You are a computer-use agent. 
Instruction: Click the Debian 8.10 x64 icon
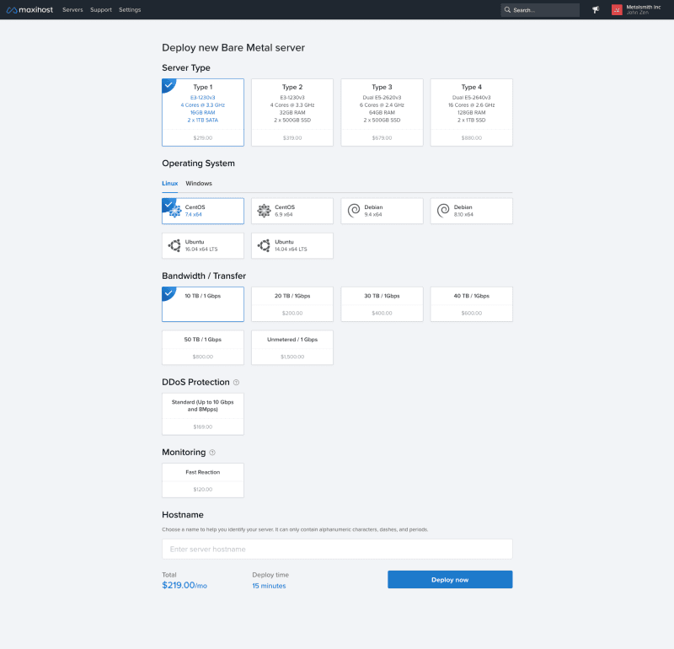click(445, 210)
